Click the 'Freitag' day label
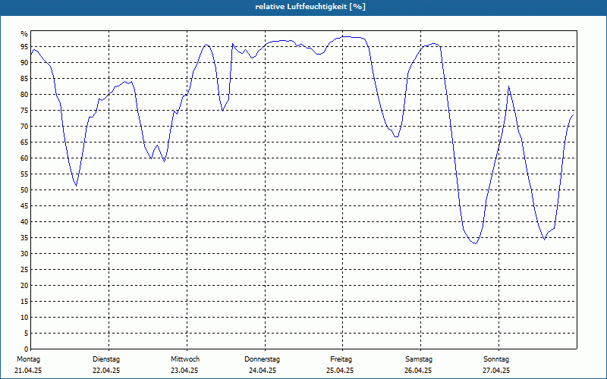The height and width of the screenshot is (379, 607). (341, 359)
